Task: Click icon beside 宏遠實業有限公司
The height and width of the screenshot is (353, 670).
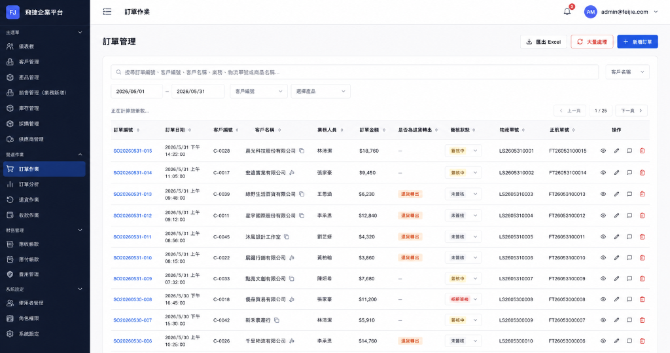Action: 292,173
